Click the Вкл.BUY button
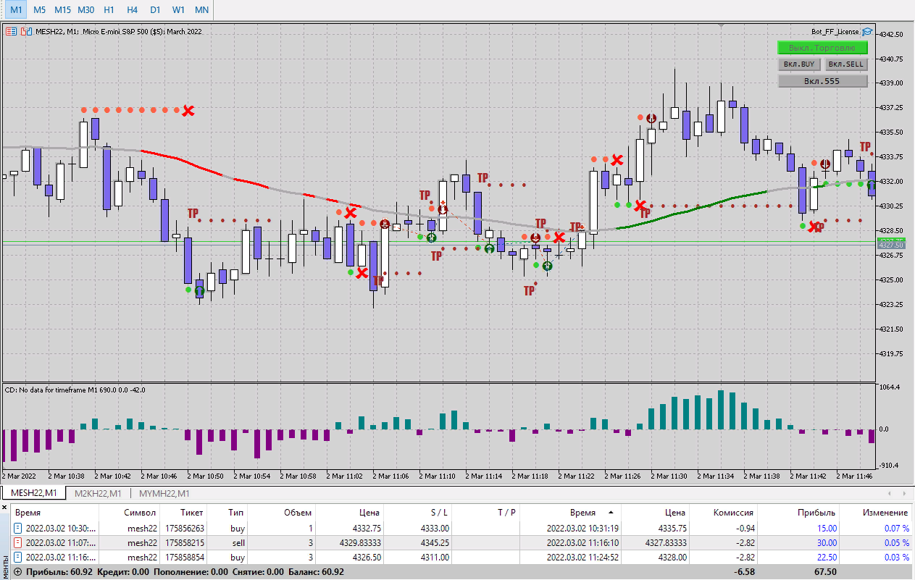The width and height of the screenshot is (915, 580). tap(799, 64)
